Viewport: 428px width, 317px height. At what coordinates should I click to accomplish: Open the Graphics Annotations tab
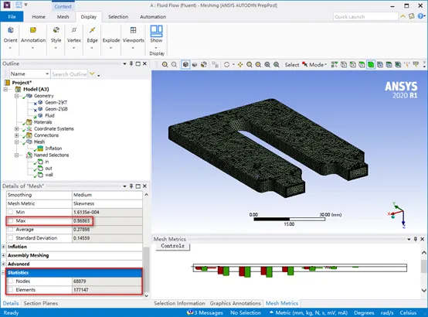point(236,303)
